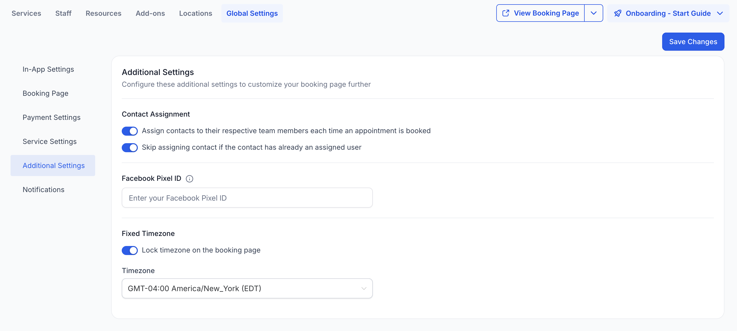Click the rocket icon beside Onboarding

point(618,14)
